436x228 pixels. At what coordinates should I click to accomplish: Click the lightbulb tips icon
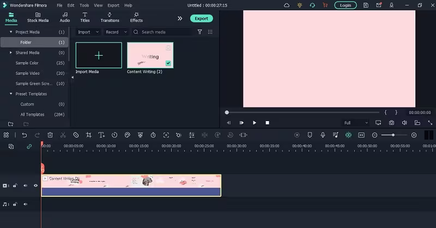[299, 5]
